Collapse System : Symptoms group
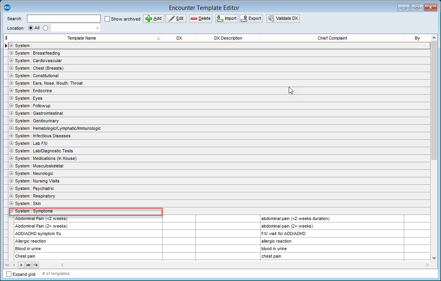This screenshot has height=281, width=441. tap(11, 211)
